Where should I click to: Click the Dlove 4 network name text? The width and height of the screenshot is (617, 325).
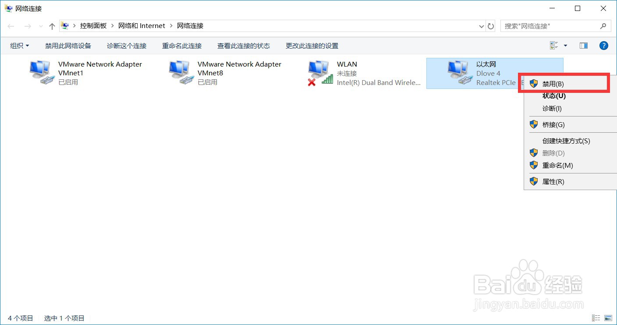pyautogui.click(x=488, y=73)
